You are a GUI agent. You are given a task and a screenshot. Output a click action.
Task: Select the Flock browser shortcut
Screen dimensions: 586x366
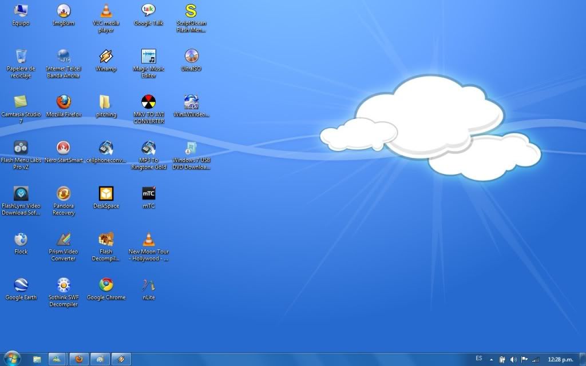pos(21,244)
